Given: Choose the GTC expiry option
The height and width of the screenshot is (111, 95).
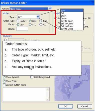Looking at the screenshot, I should click(30, 24).
